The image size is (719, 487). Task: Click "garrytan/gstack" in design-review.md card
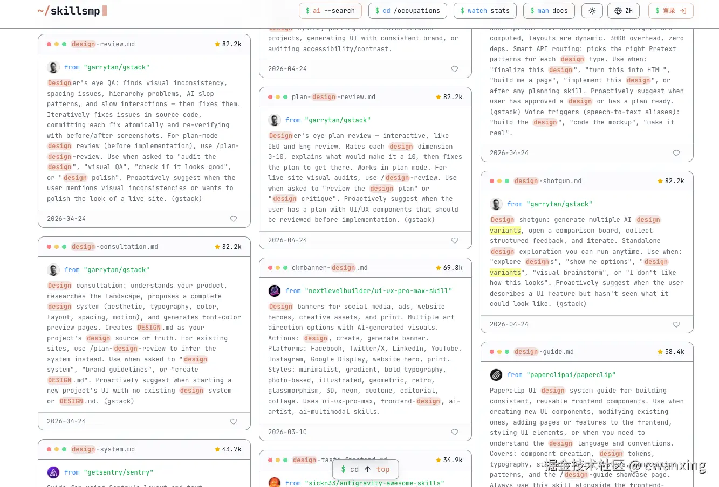(x=117, y=67)
